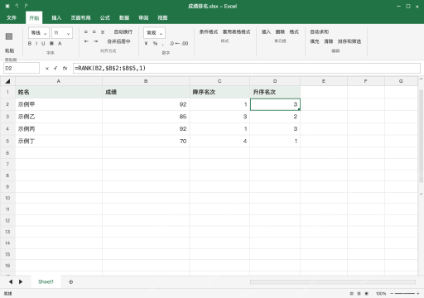Open 排序和筛选 sort and filter

349,41
